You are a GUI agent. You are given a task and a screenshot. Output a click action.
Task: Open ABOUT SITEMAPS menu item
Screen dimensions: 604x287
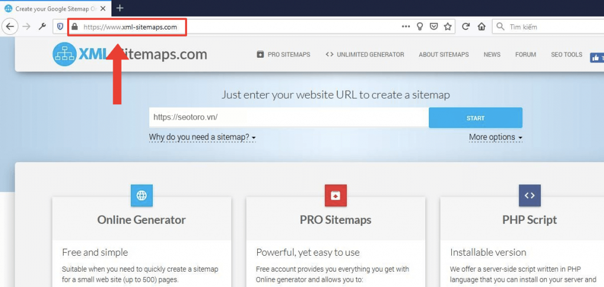tap(444, 55)
